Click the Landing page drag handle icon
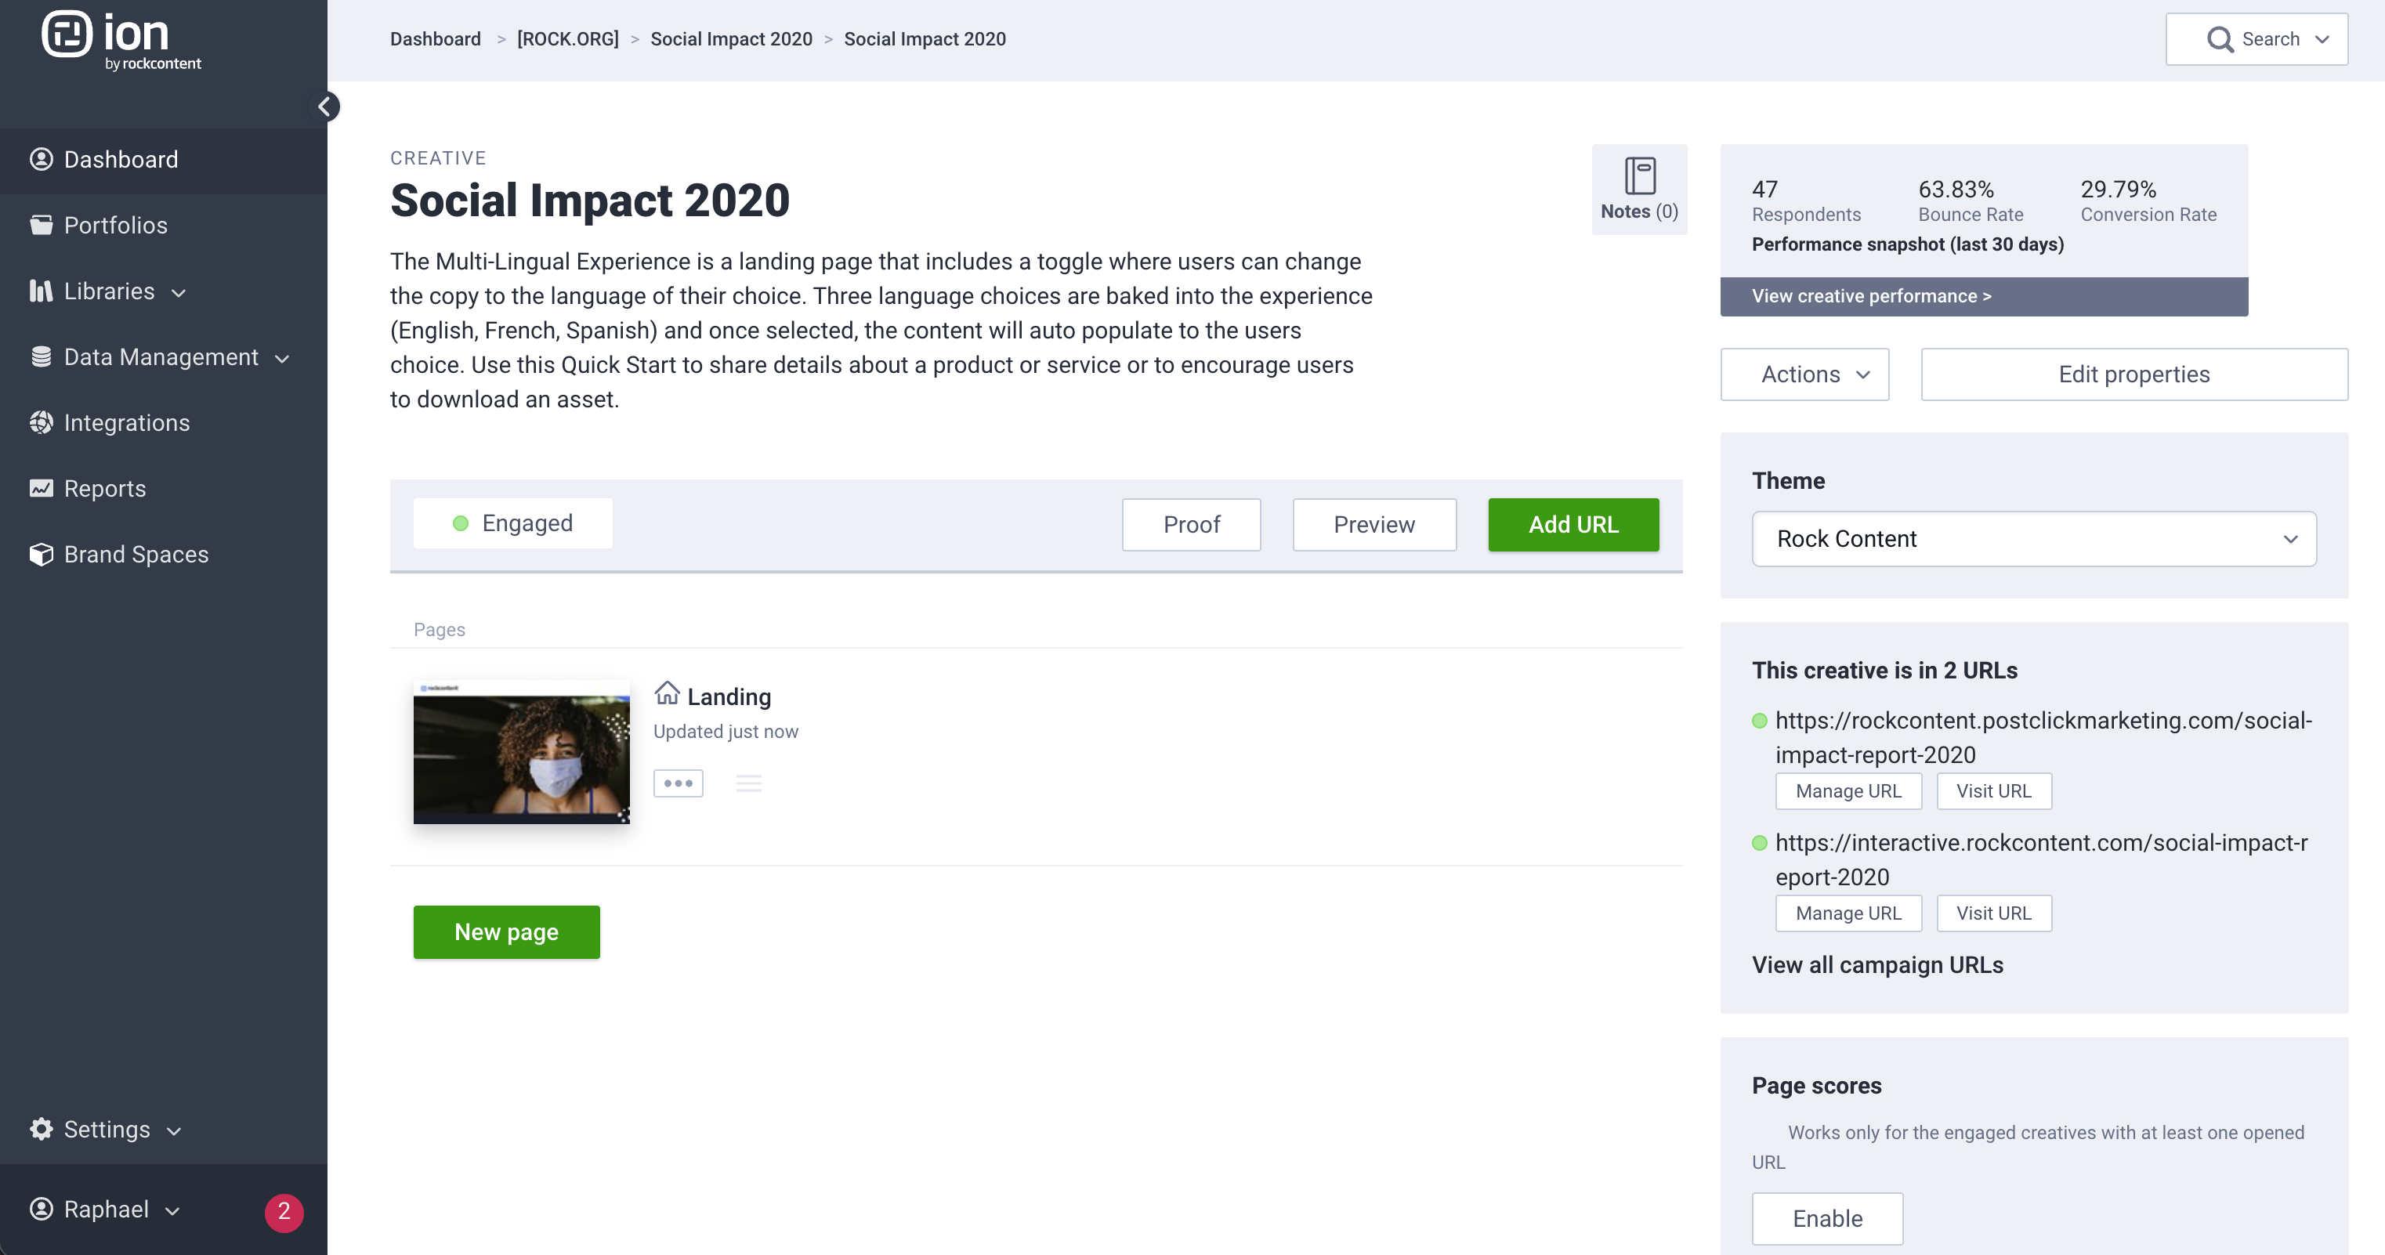The image size is (2385, 1255). click(x=748, y=783)
